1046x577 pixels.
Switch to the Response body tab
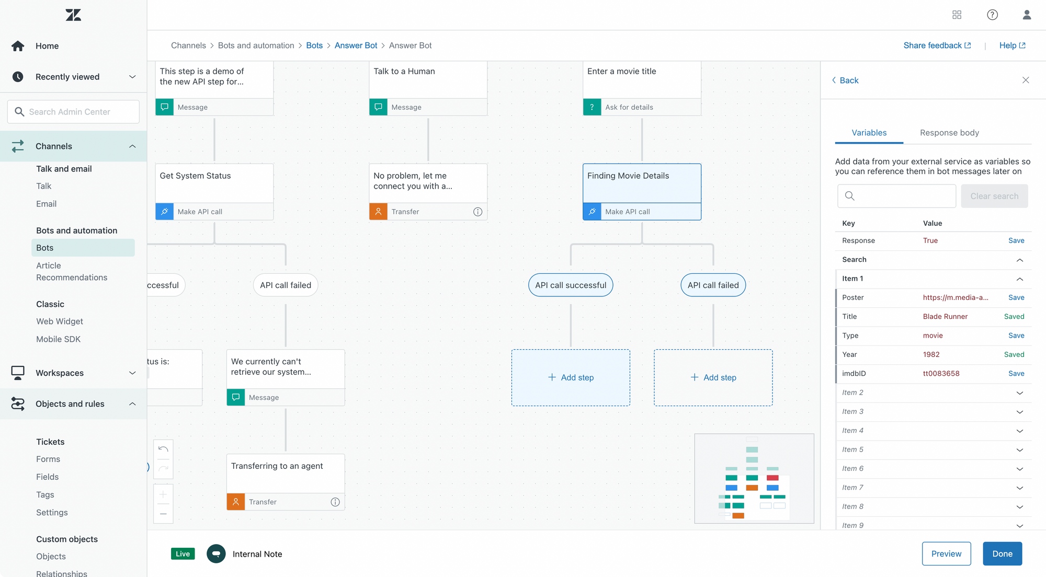pos(949,133)
